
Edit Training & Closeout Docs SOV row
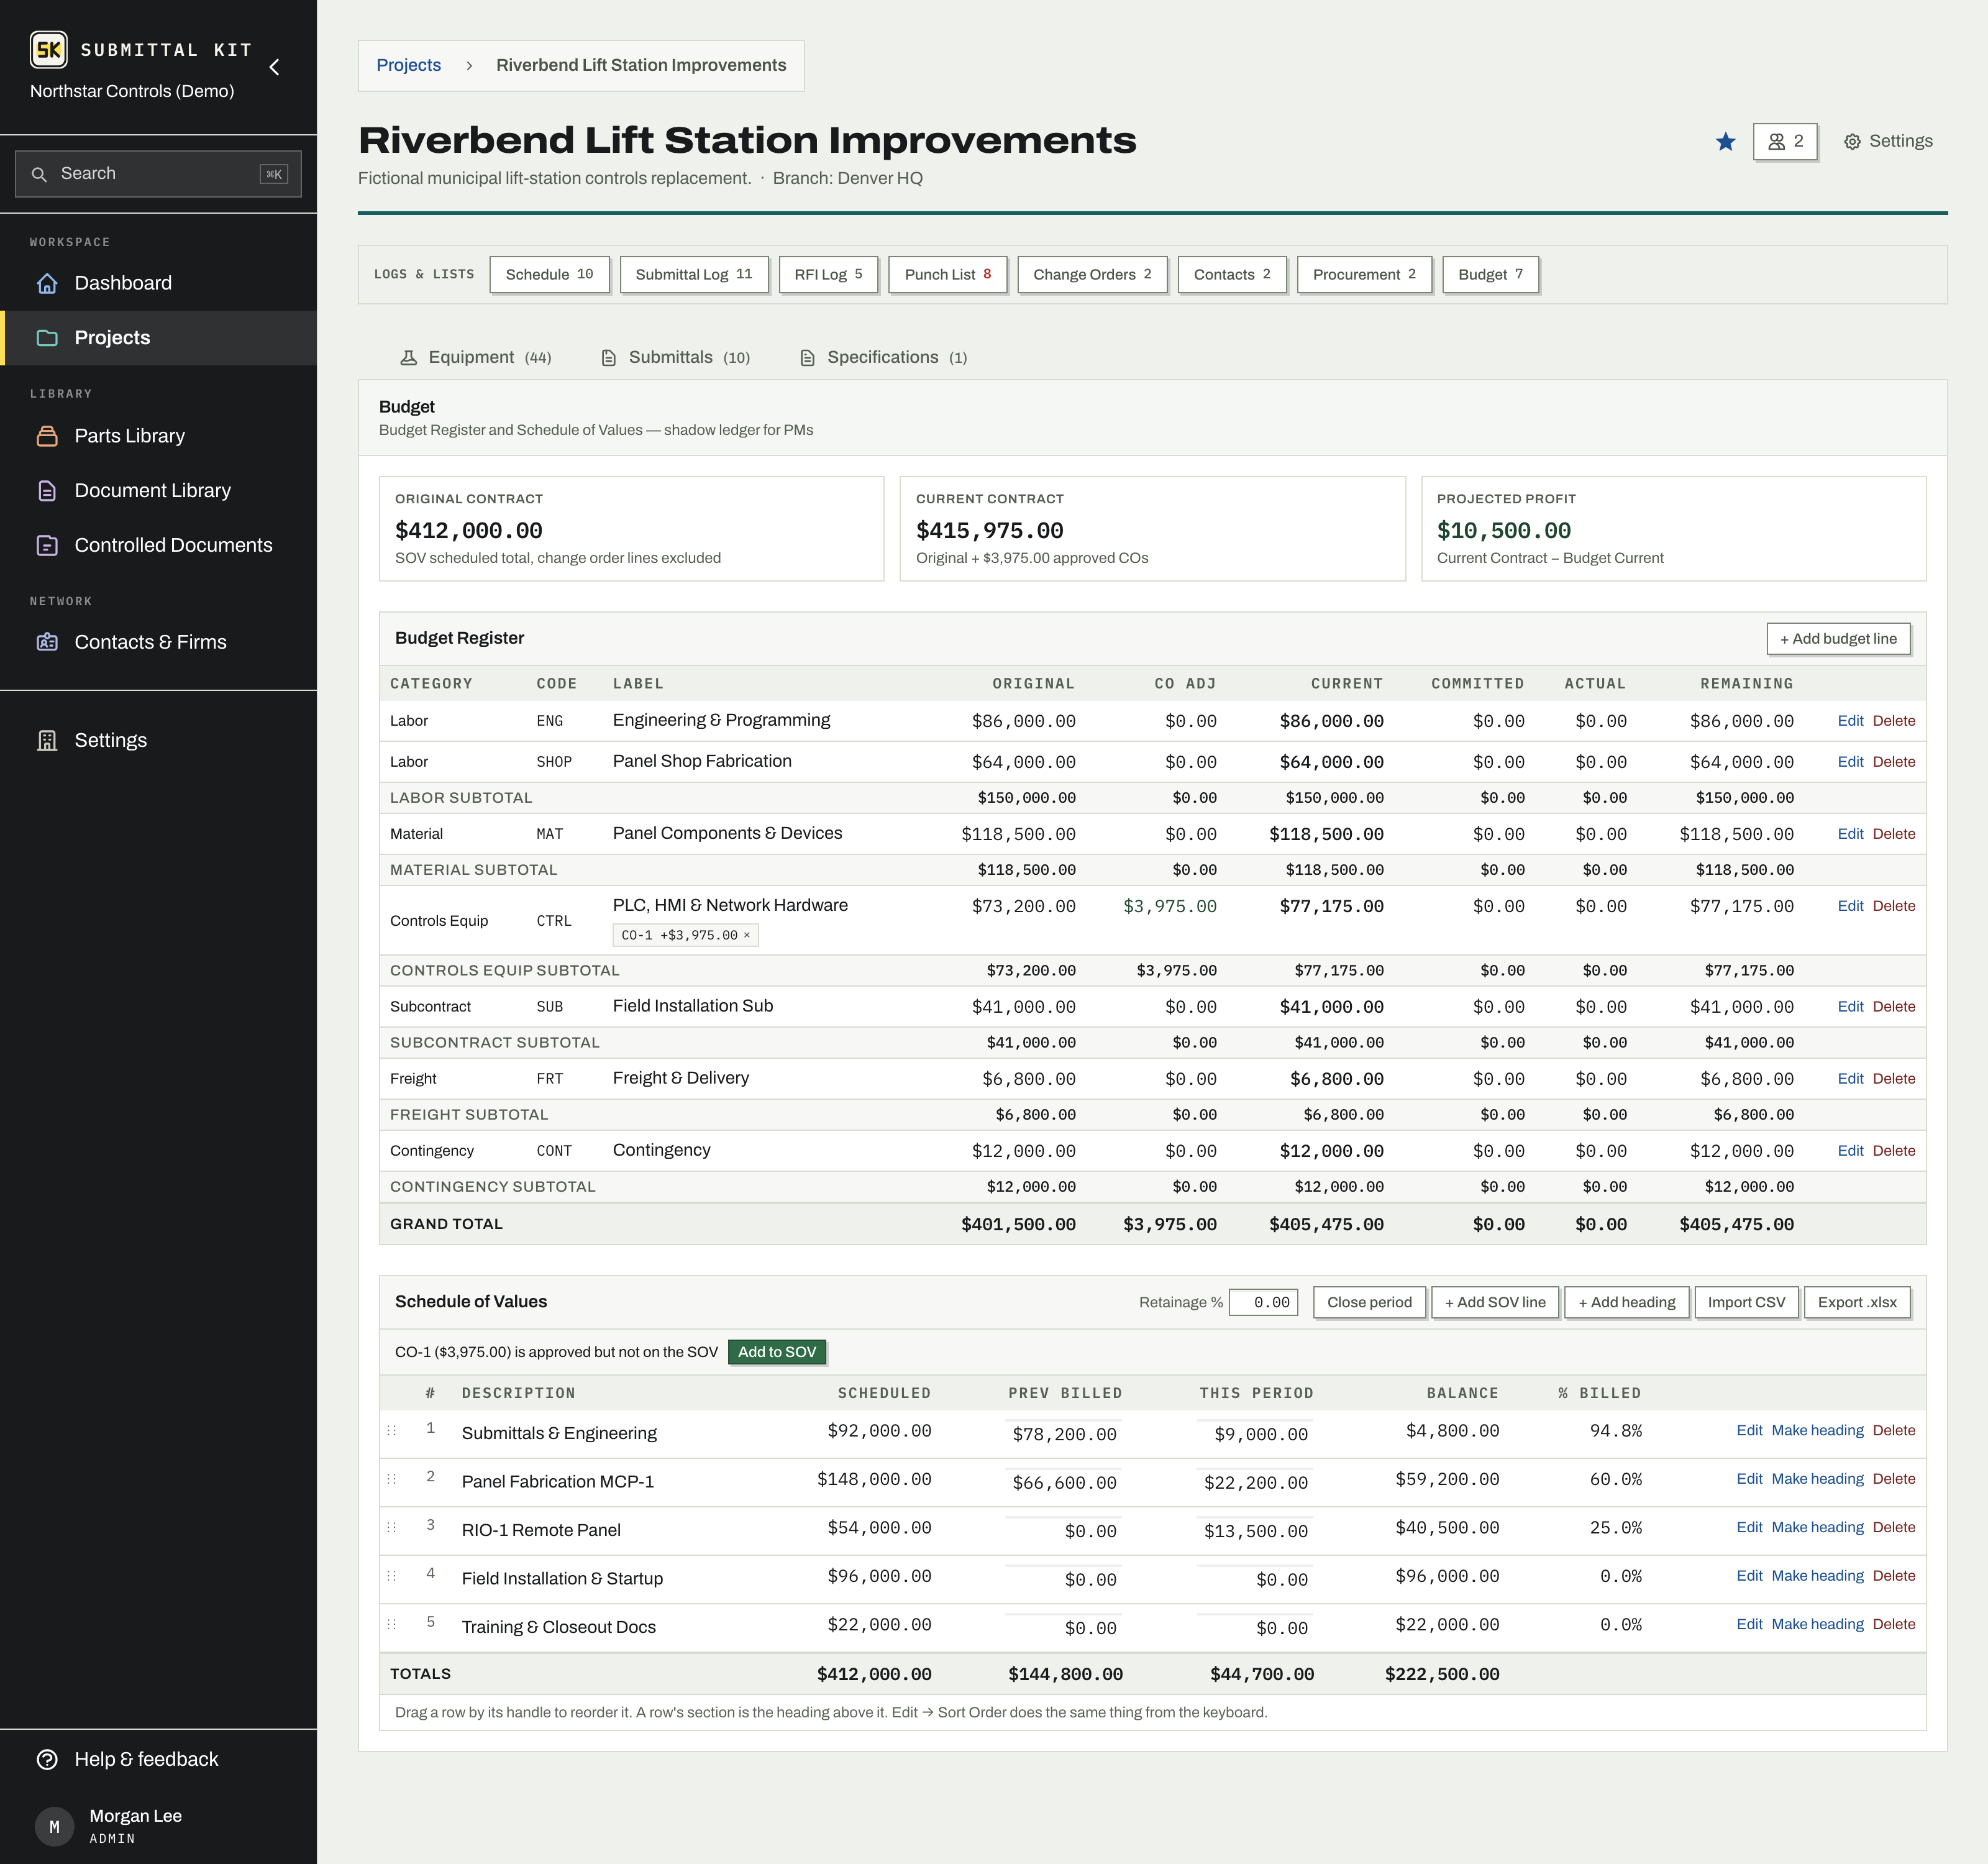(x=1749, y=1624)
